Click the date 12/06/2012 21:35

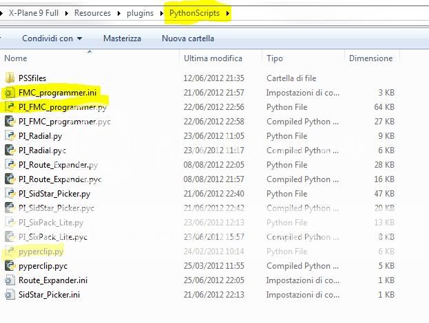pyautogui.click(x=213, y=78)
